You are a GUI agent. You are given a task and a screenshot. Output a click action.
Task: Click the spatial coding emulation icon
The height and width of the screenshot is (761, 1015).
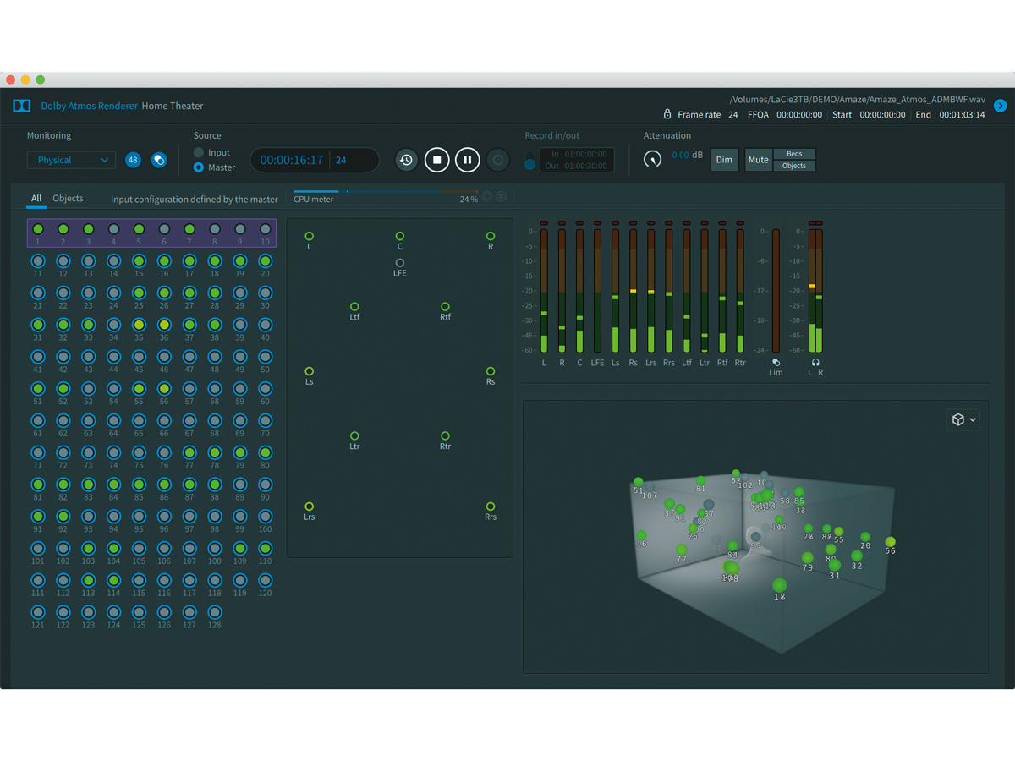(158, 160)
